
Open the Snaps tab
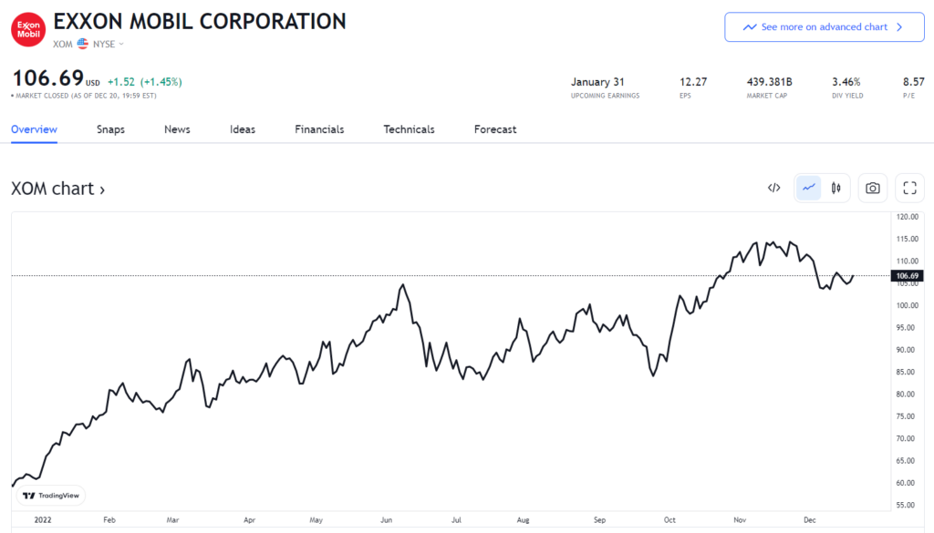tap(110, 129)
